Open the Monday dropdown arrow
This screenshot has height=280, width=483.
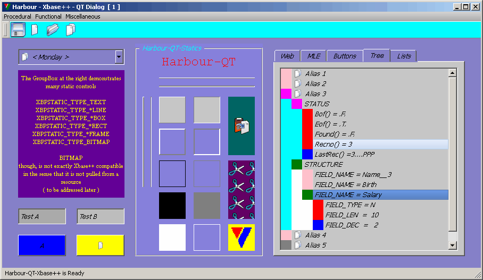tap(119, 57)
